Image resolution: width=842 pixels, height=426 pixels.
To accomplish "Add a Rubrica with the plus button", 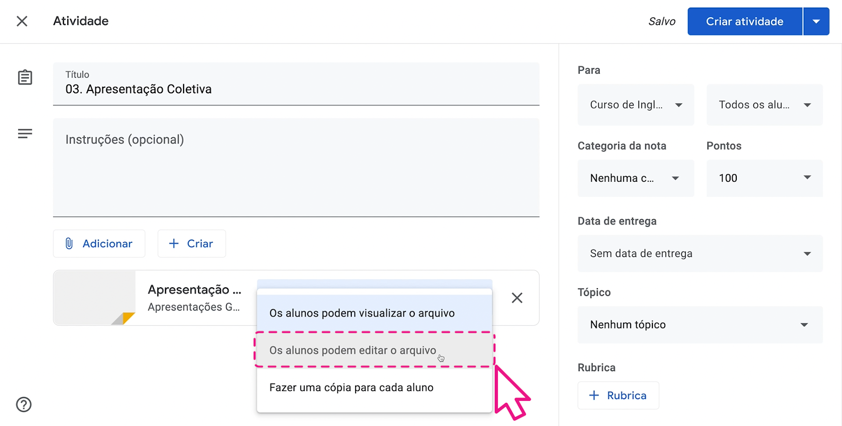I will (618, 395).
